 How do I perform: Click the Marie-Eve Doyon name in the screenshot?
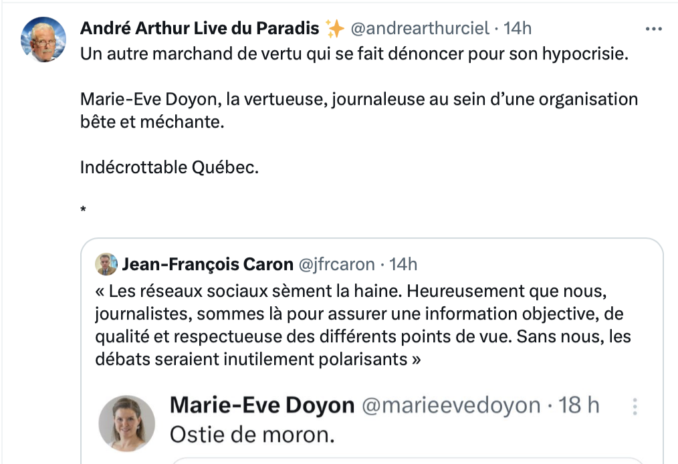[262, 405]
